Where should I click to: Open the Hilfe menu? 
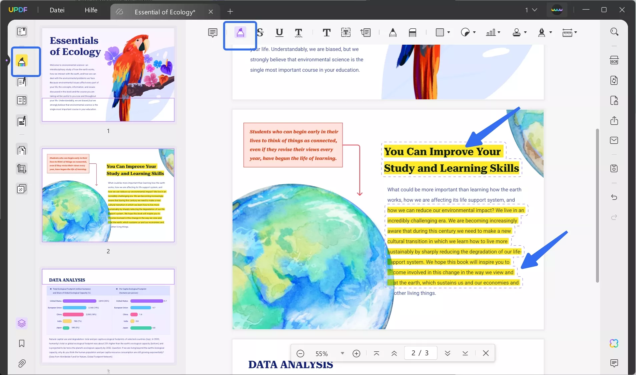[91, 10]
